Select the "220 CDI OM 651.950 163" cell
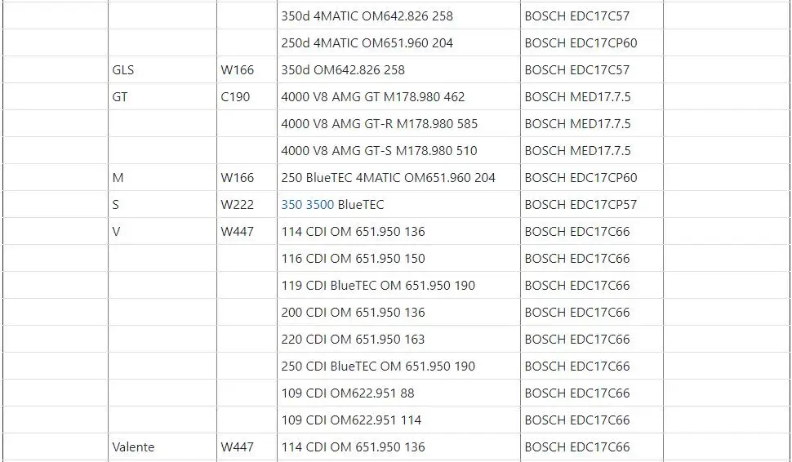Image resolution: width=792 pixels, height=462 pixels. tap(398, 339)
